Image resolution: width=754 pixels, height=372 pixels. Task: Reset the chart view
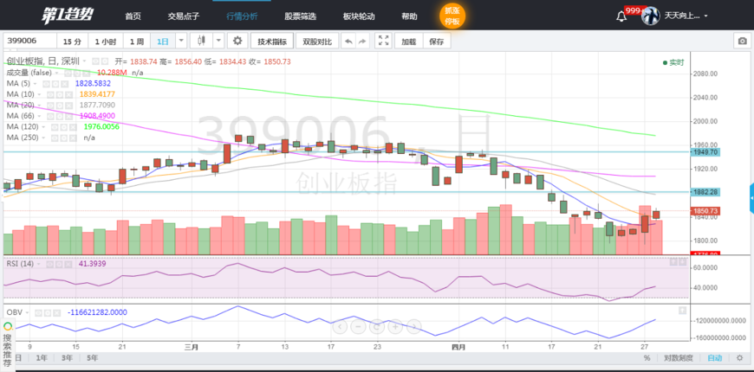click(x=376, y=327)
